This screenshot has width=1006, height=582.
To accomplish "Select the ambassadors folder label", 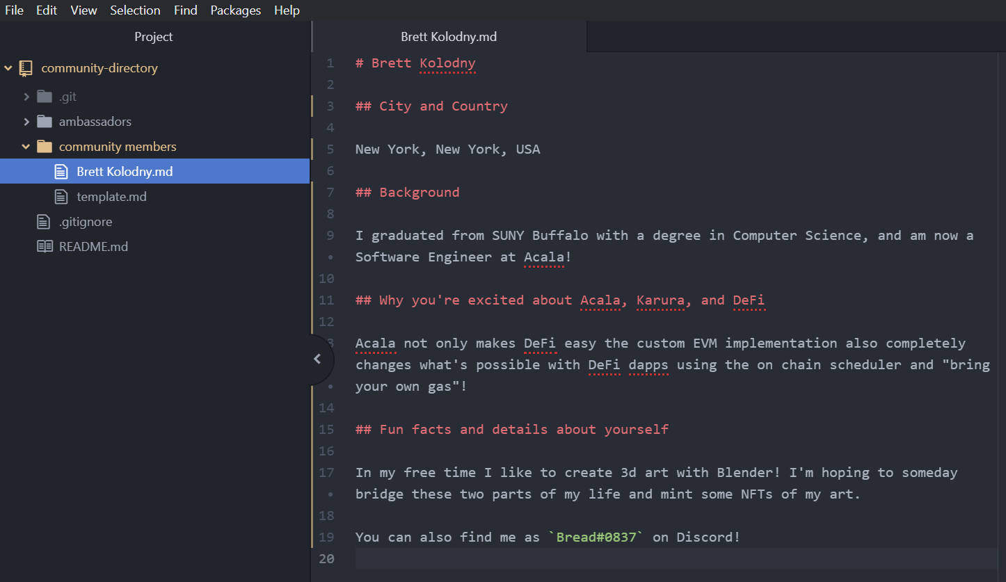I will (x=95, y=122).
